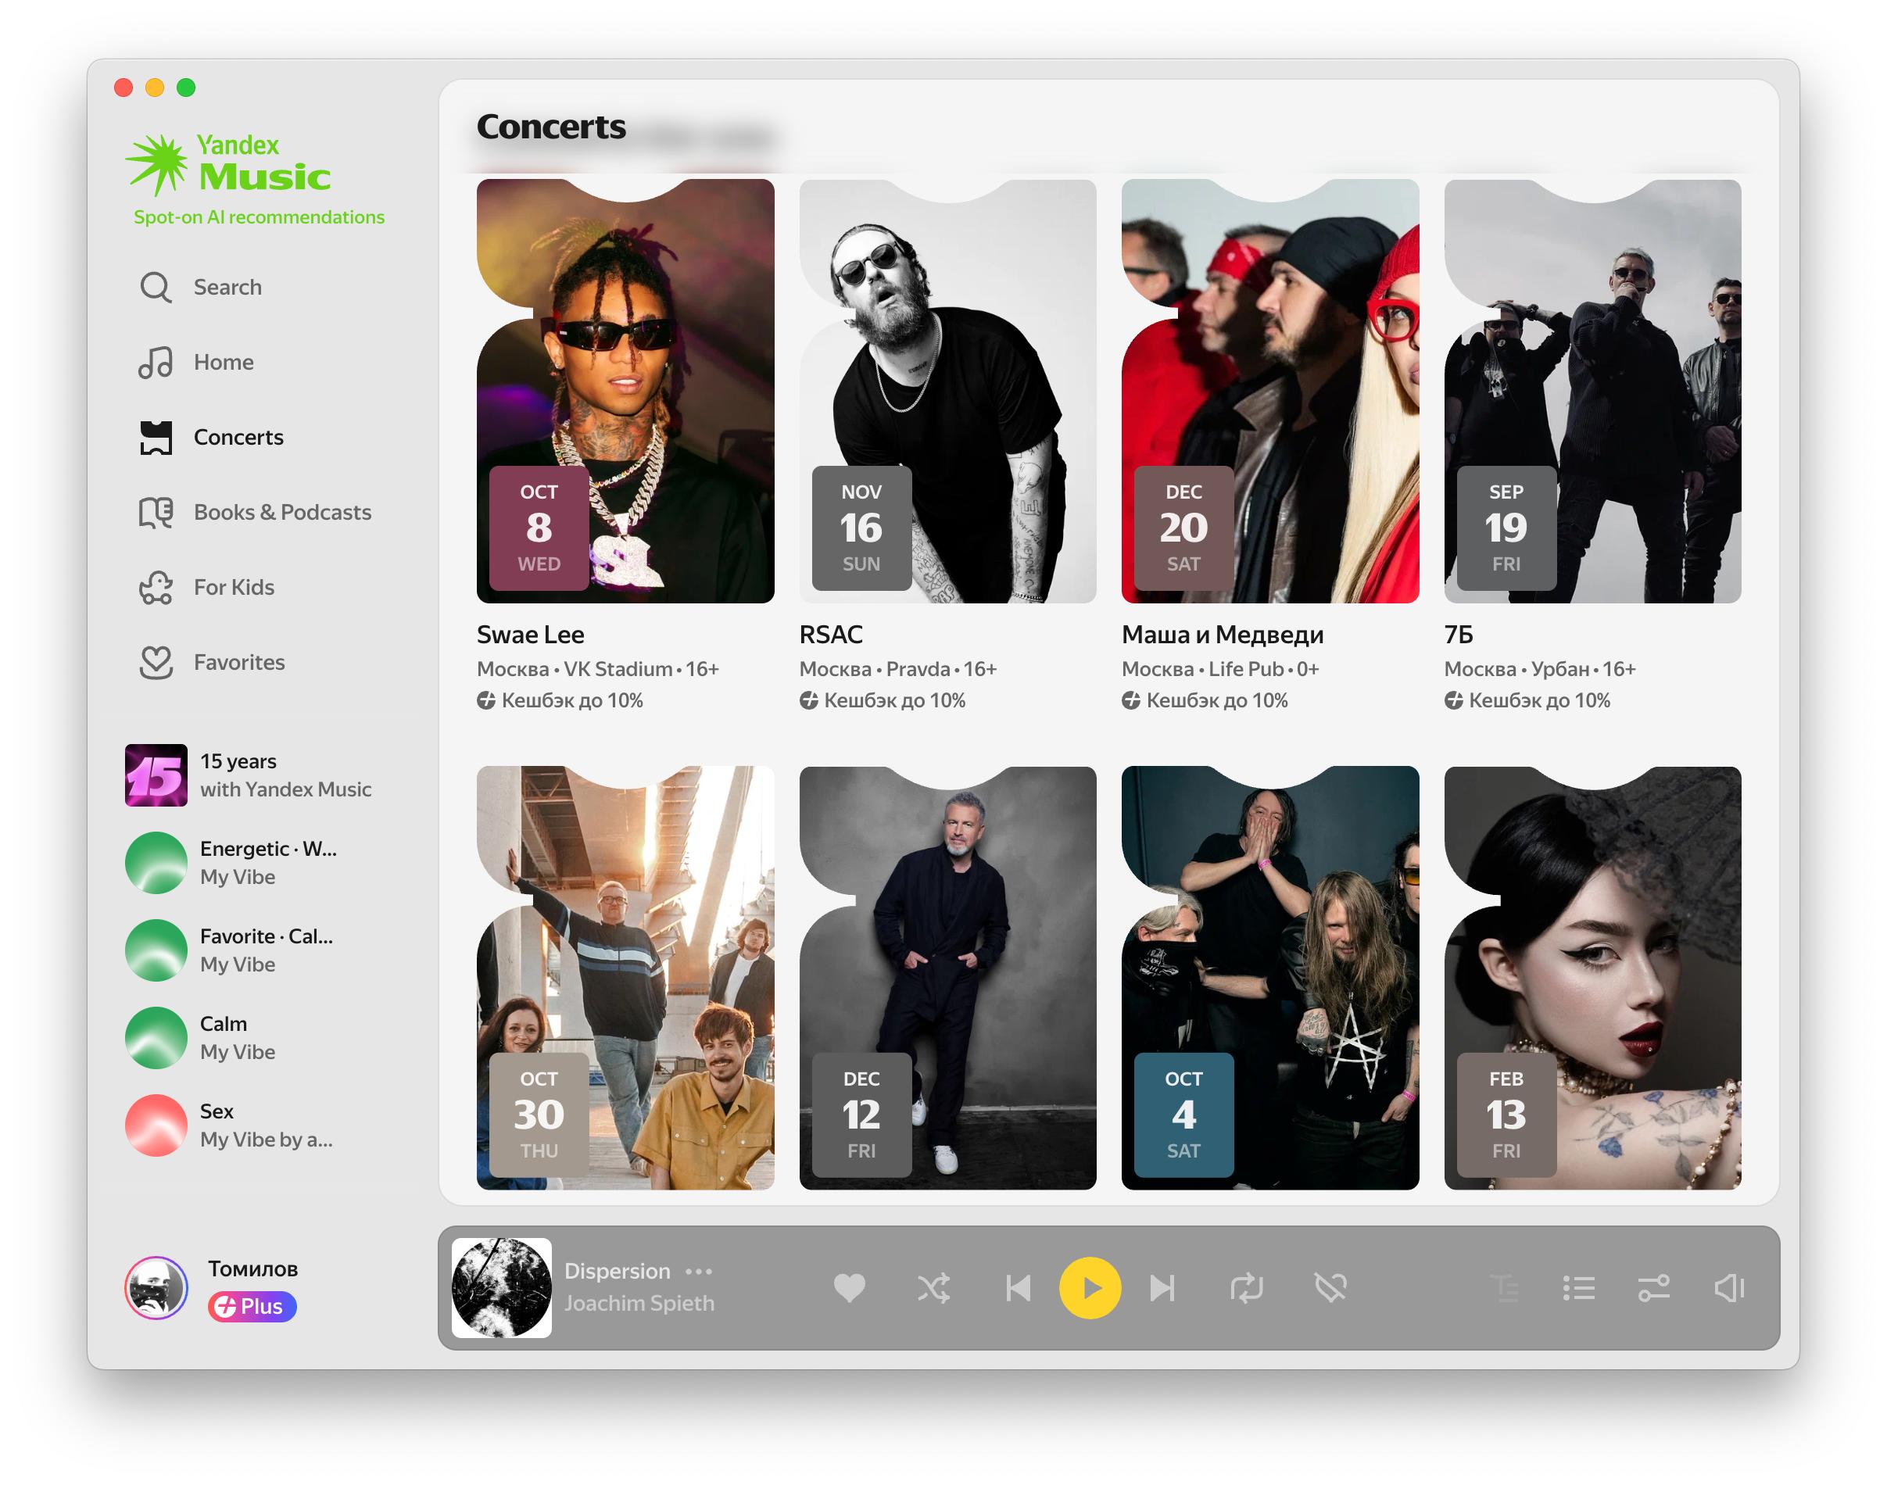
Task: Click the crossed heart dislike icon
Action: click(x=1330, y=1287)
